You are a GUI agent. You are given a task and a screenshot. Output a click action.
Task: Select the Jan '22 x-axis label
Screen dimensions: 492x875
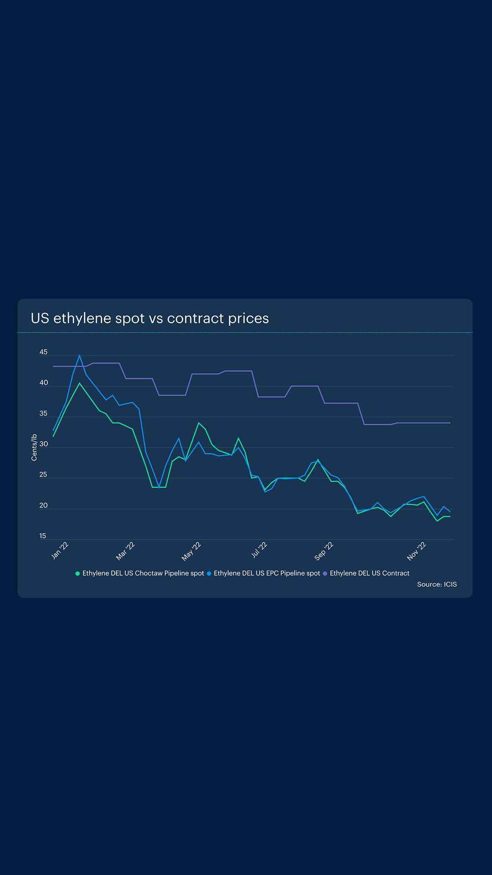click(x=60, y=551)
